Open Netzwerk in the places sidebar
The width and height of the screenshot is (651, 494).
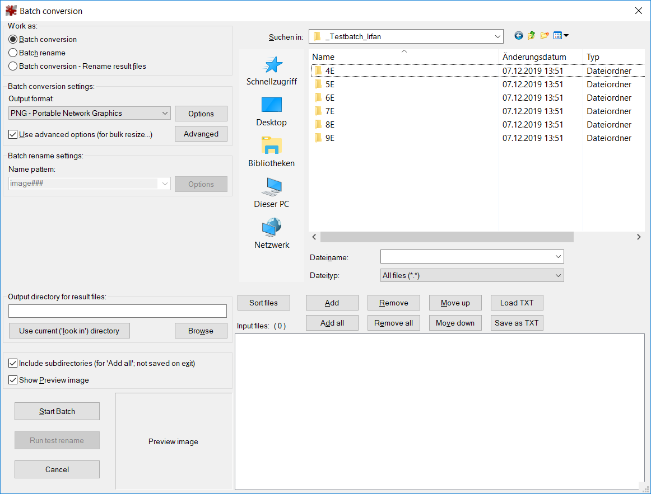coord(272,234)
